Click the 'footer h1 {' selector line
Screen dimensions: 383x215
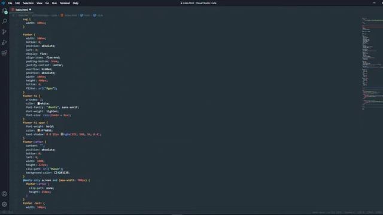[32, 96]
